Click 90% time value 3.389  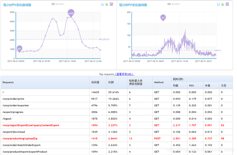coord(193,139)
